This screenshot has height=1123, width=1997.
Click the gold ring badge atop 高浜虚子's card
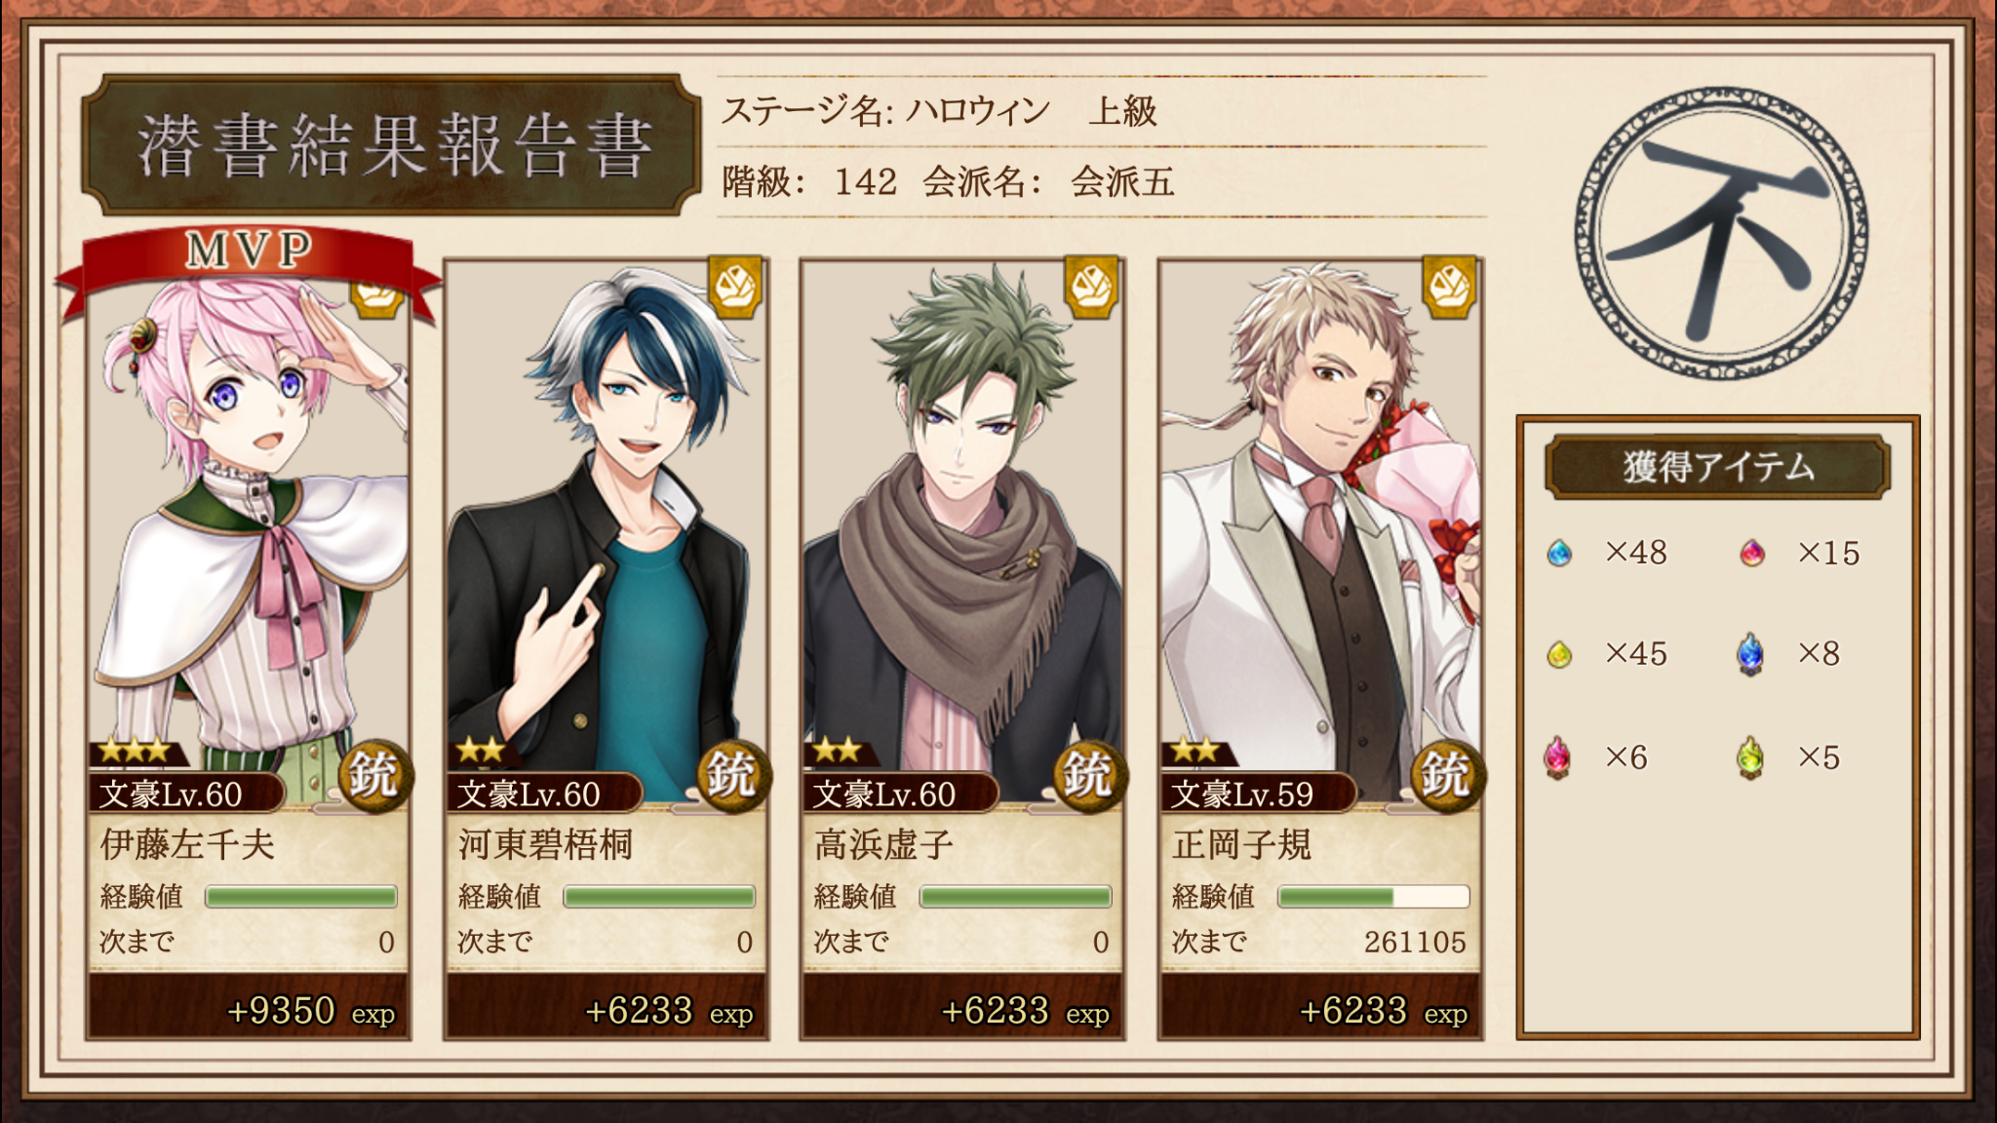click(x=1090, y=288)
